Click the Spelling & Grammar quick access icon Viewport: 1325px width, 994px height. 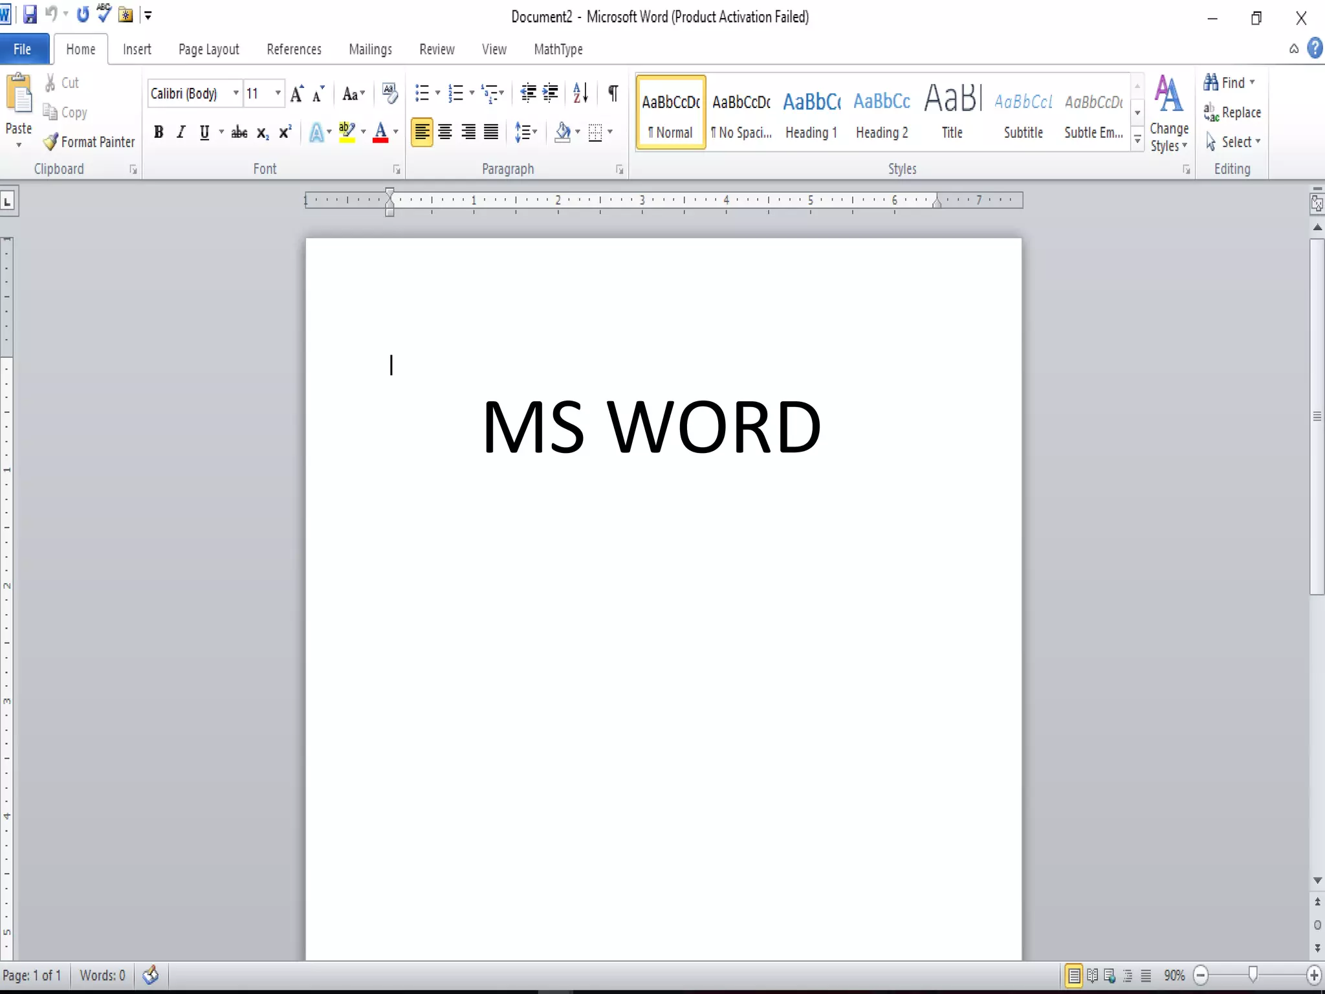104,13
